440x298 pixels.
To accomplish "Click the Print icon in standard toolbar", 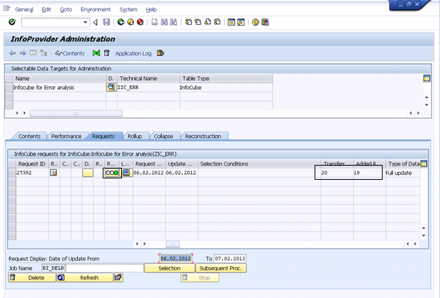I will pyautogui.click(x=154, y=22).
